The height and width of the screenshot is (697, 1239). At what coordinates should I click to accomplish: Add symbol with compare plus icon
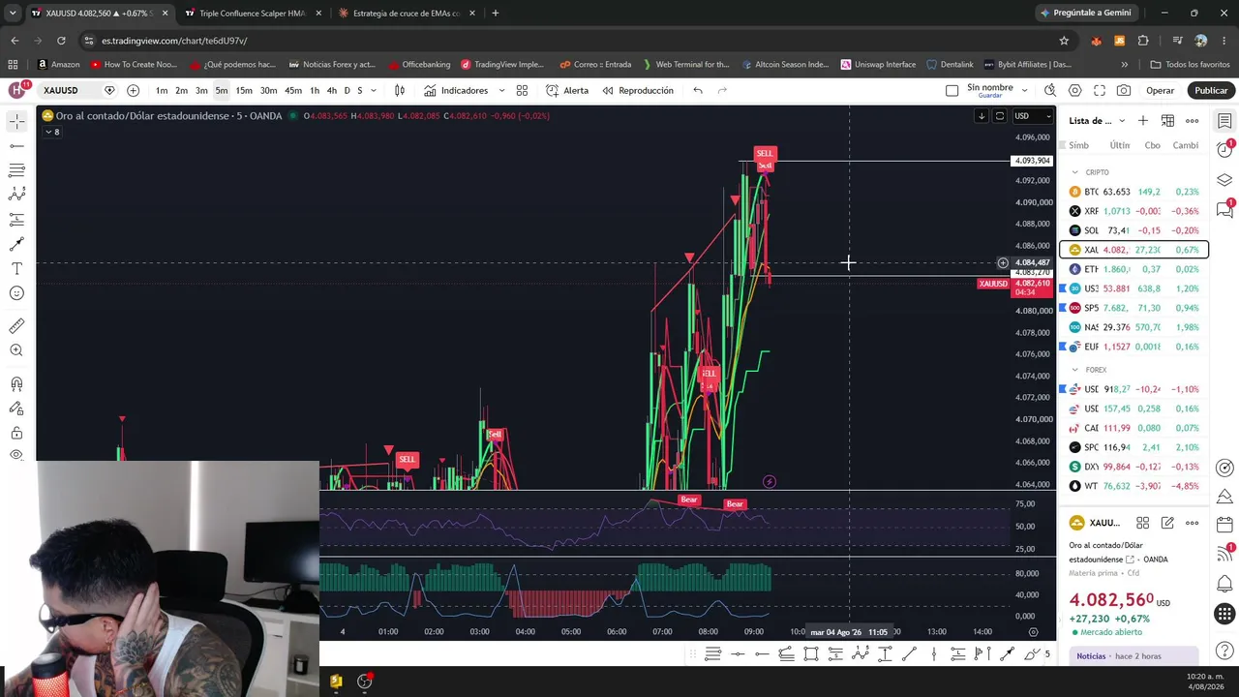tap(133, 90)
